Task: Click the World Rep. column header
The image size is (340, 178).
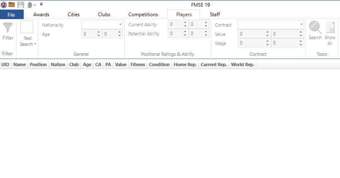Action: (242, 64)
